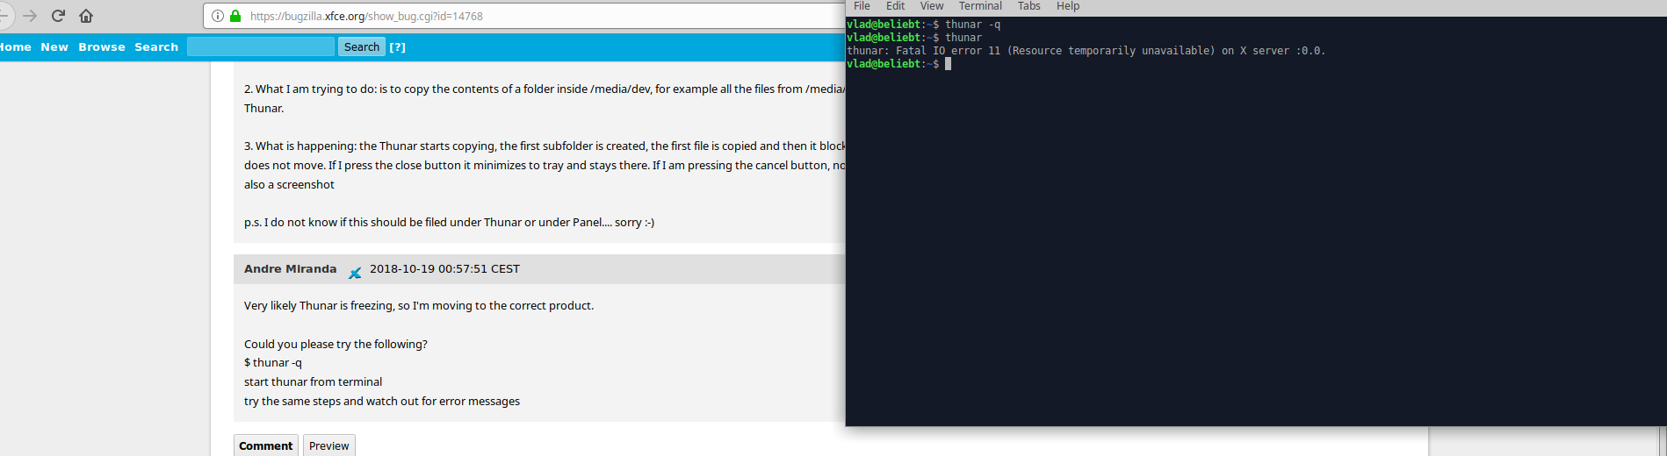
Task: Open the terminal View menu
Action: (931, 6)
